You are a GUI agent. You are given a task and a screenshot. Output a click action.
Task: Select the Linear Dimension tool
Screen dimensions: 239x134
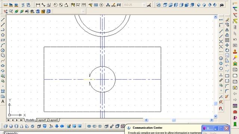click(x=38, y=5)
